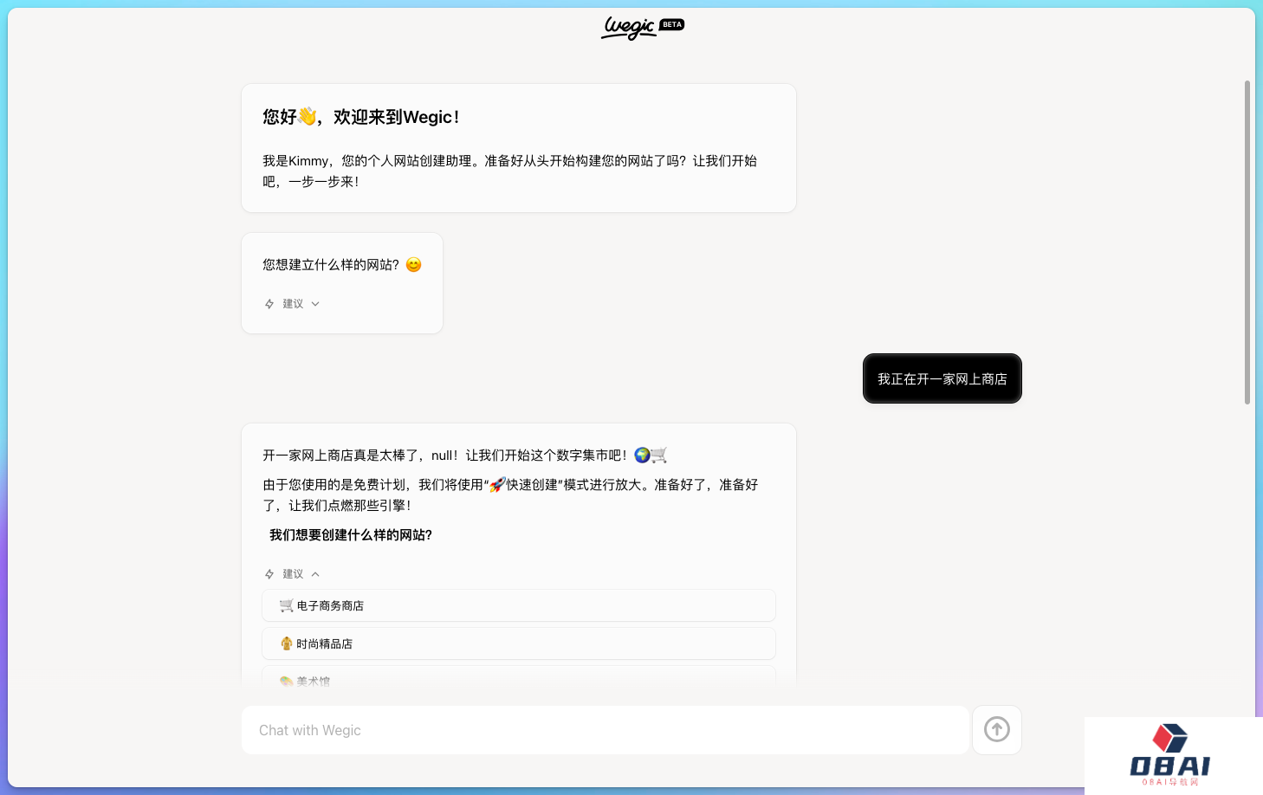Screen dimensions: 1263x795
Task: Click the Wegic logo at top
Action: pos(629,28)
